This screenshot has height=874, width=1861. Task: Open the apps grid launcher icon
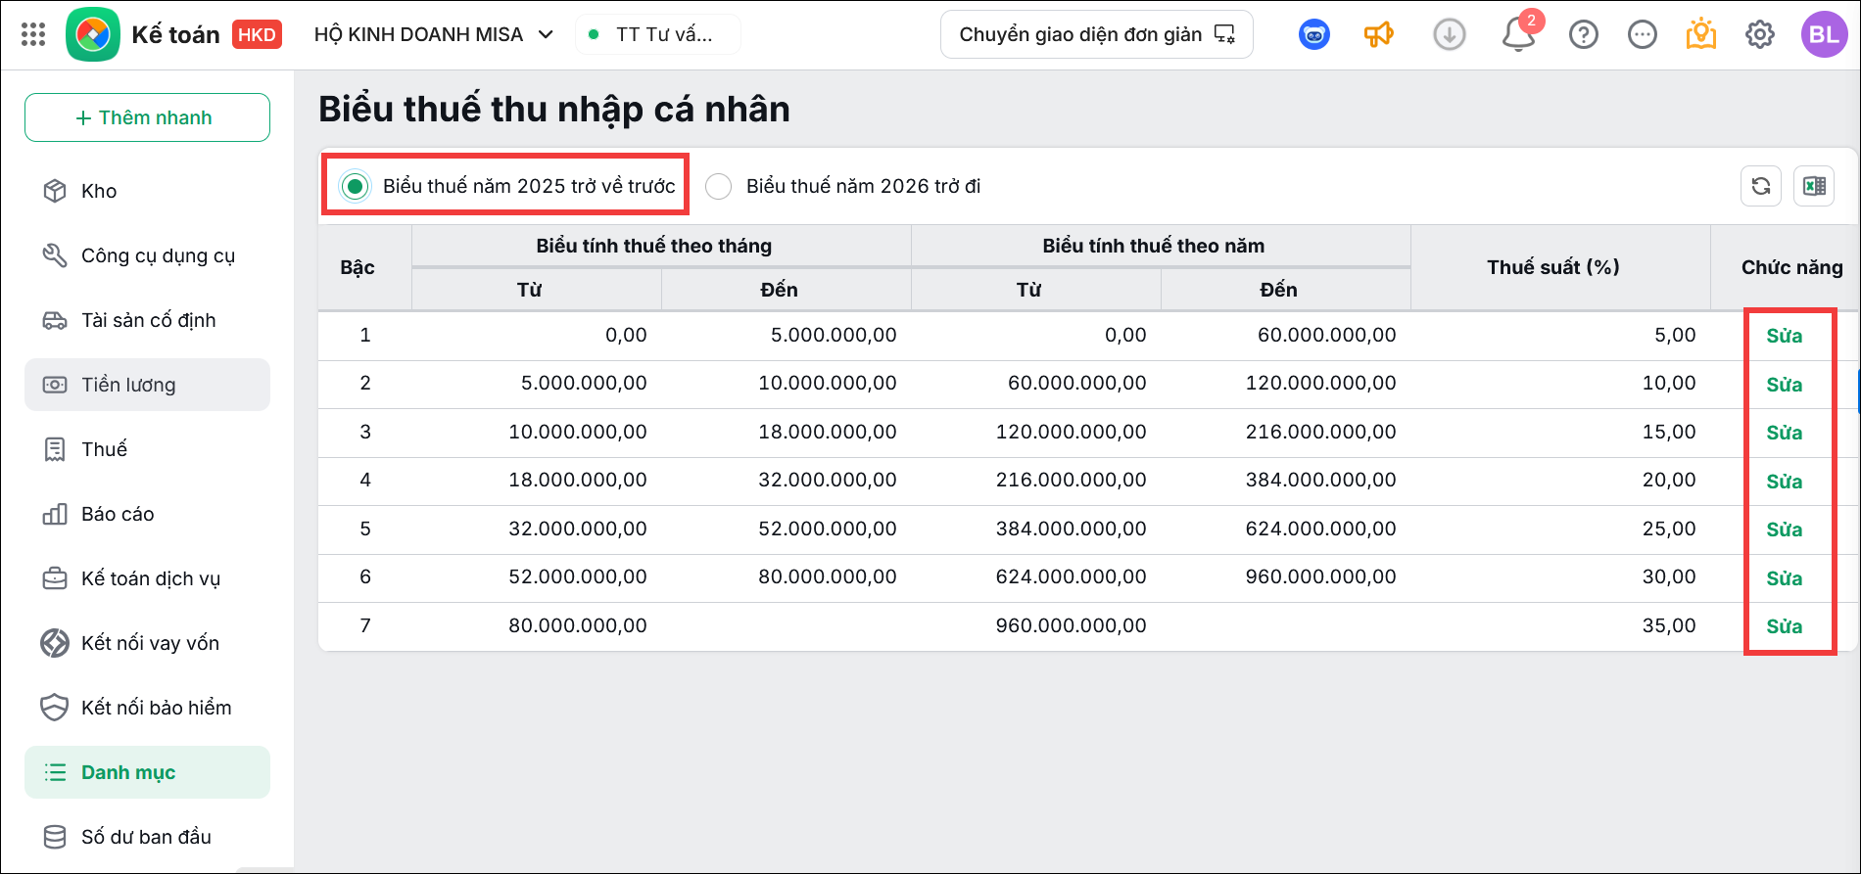(x=33, y=34)
